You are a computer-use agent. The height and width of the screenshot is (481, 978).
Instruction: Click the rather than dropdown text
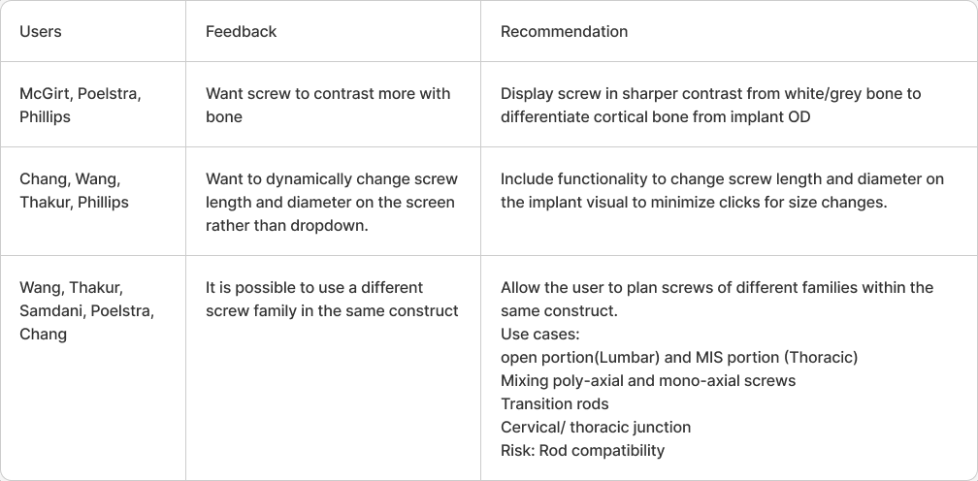coord(287,226)
